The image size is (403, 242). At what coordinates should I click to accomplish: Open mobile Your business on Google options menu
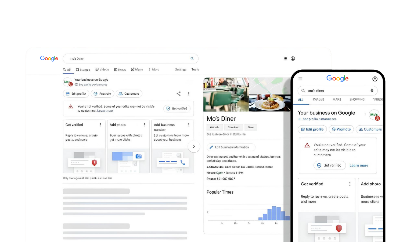point(365,114)
